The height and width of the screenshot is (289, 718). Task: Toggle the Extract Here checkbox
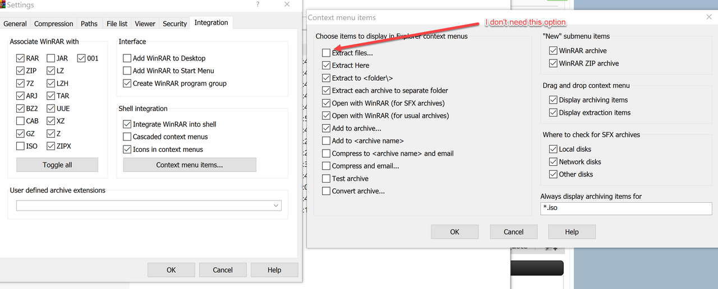click(326, 66)
